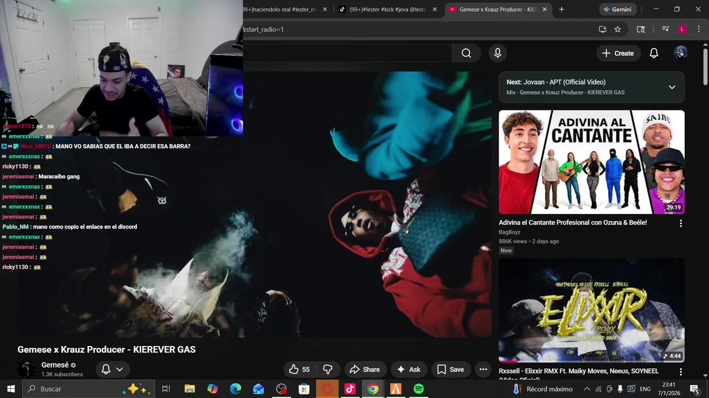Open Elixxir Remix video thumbnail

592,310
